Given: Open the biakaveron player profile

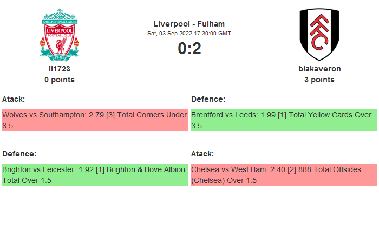Looking at the screenshot, I should 319,69.
